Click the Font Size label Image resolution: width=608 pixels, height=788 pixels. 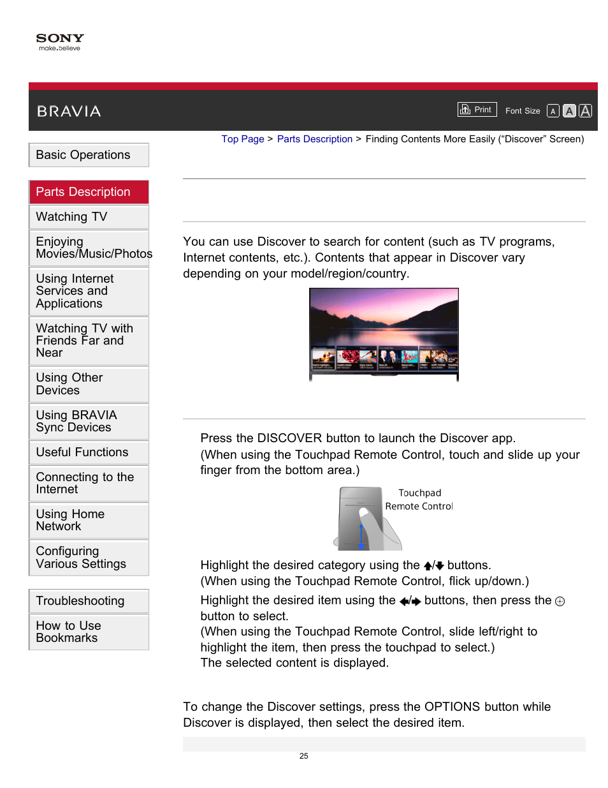tap(523, 111)
